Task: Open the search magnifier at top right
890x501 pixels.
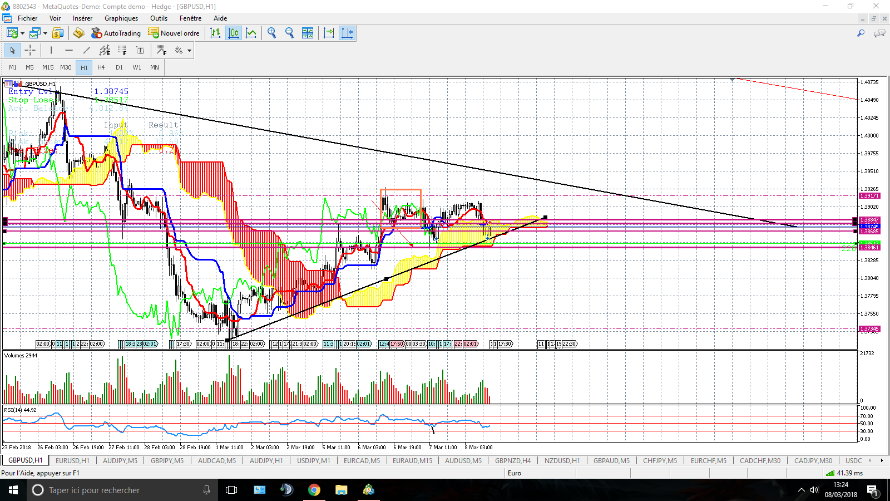Action: [x=861, y=33]
